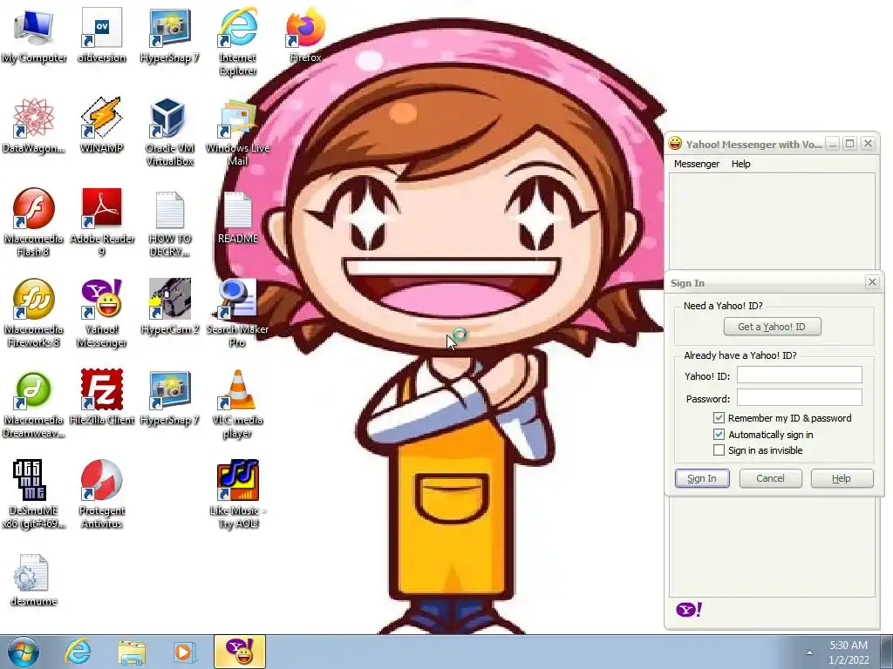
Task: Click the Sign In button
Action: (x=702, y=478)
